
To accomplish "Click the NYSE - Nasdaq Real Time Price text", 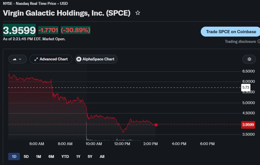I will [x=29, y=3].
